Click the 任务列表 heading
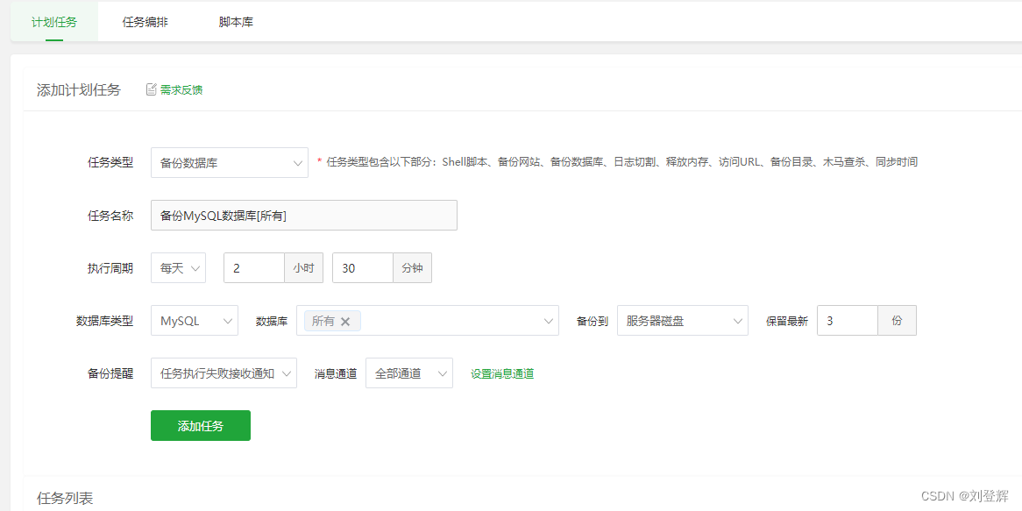This screenshot has width=1022, height=511. (65, 499)
